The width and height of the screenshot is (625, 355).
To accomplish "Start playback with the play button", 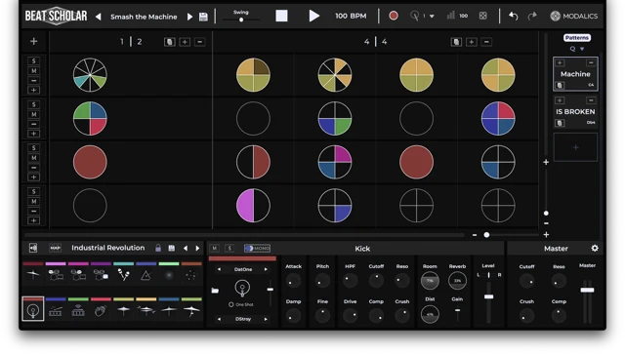I will pos(314,16).
